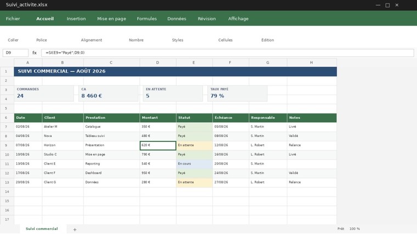
Task: Select the row 11 header
Action: pyautogui.click(x=7, y=164)
